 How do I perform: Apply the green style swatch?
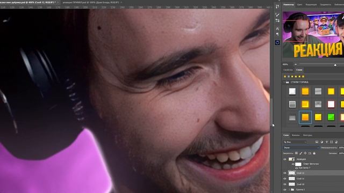tap(331, 117)
